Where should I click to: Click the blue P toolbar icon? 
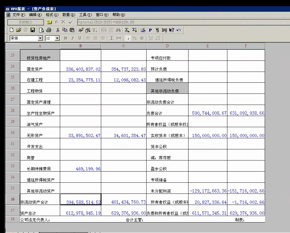[150, 30]
